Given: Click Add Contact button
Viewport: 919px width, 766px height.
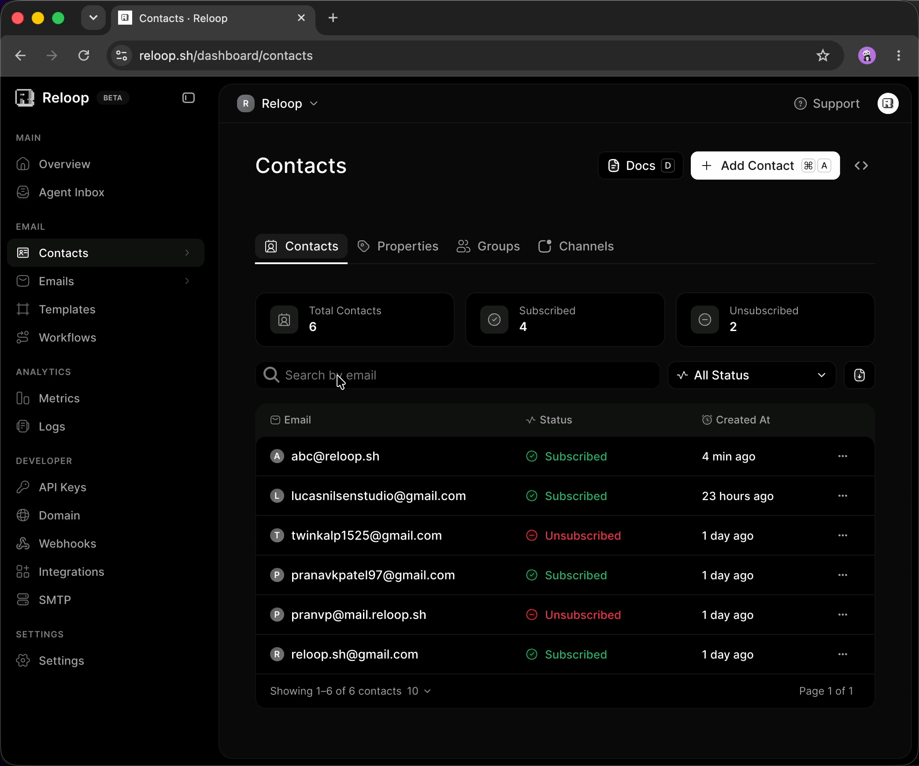Looking at the screenshot, I should coord(765,166).
